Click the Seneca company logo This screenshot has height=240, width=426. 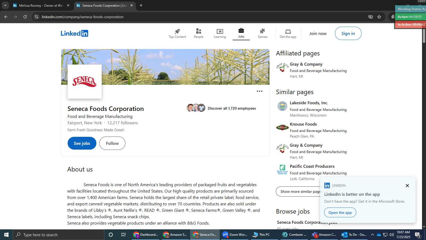(85, 82)
